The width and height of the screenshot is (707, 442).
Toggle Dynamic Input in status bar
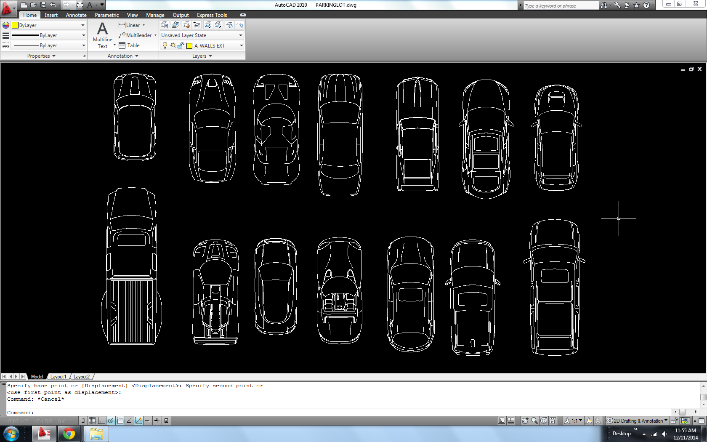pyautogui.click(x=148, y=421)
